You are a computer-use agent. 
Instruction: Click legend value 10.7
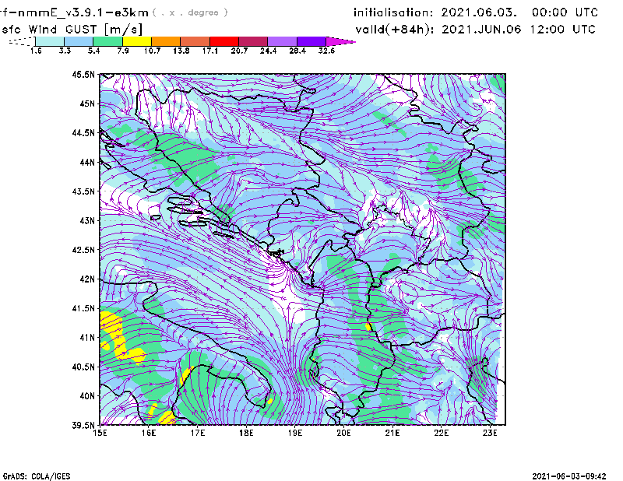click(152, 51)
